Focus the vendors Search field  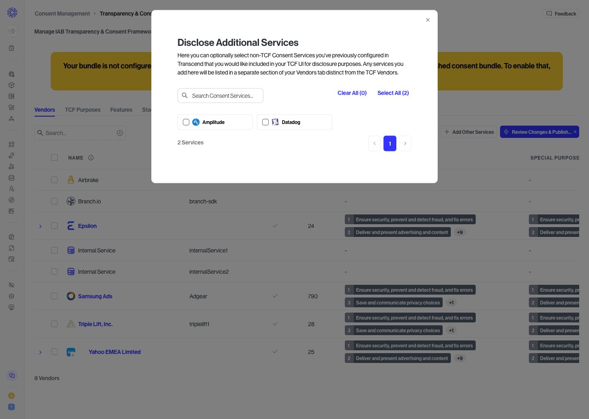[80, 133]
